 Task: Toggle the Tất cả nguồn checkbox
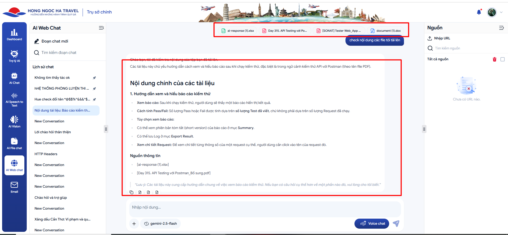502,59
